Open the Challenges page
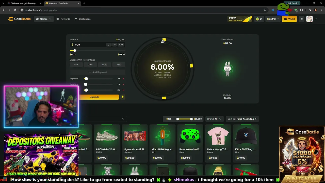Screen dimensions: 325x183 [83, 19]
